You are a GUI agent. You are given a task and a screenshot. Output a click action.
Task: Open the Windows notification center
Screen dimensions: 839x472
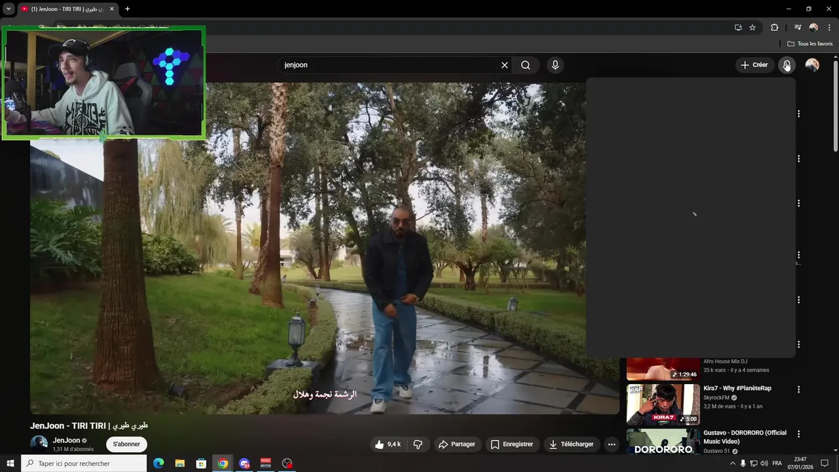(x=825, y=463)
